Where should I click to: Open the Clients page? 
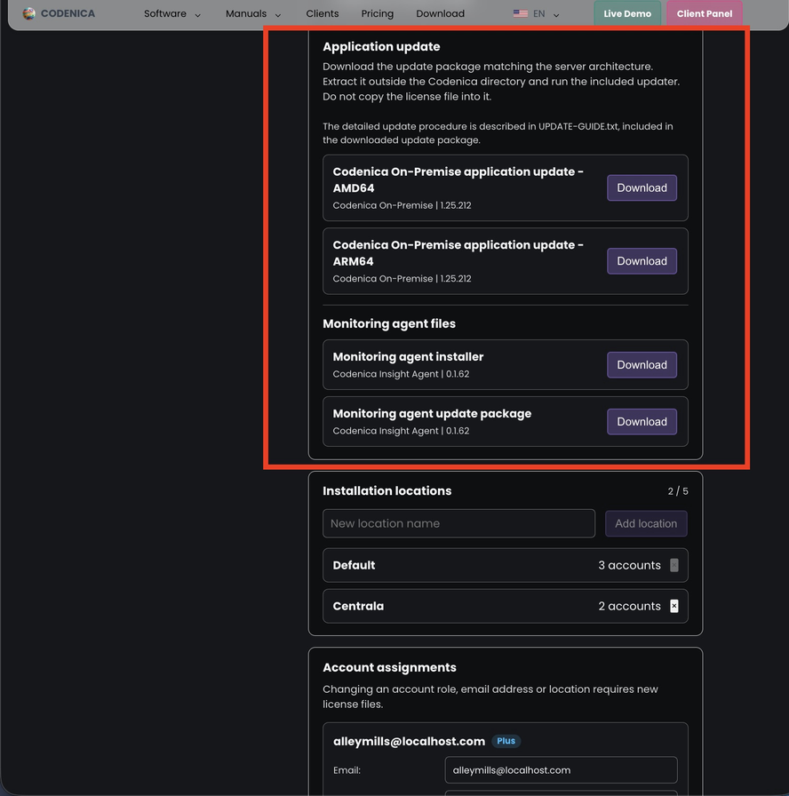click(x=323, y=13)
